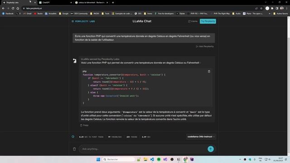Open the Gmail bookmark
Screen dimensions: 290x163
click(x=27, y=14)
